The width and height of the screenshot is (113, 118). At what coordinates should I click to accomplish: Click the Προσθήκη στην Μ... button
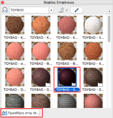[20, 113]
